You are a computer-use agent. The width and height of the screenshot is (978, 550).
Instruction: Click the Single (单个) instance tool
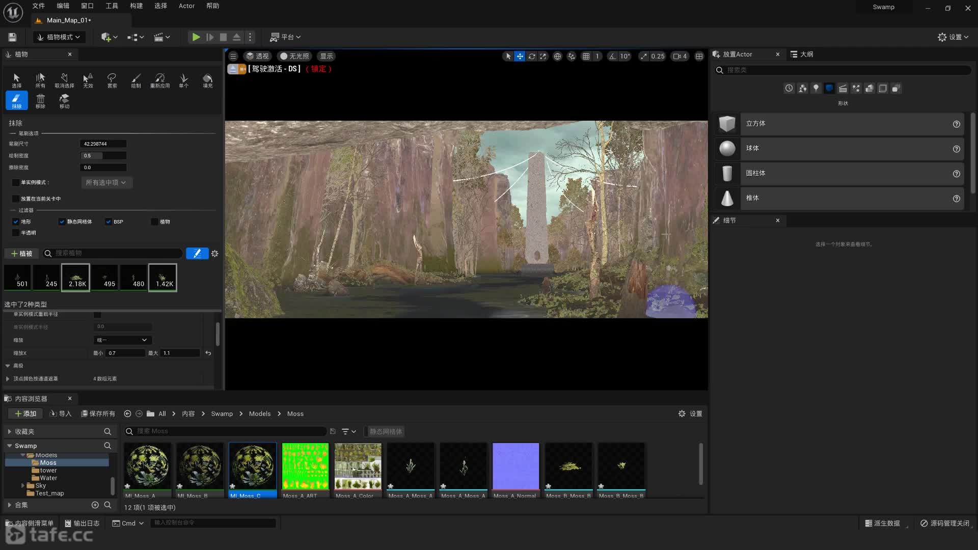(x=183, y=80)
